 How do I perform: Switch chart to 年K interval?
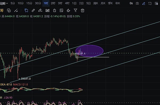pyautogui.click(x=118, y=3)
